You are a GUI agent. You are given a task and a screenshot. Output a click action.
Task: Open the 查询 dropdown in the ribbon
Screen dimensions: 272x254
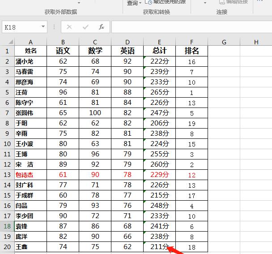coord(134,3)
